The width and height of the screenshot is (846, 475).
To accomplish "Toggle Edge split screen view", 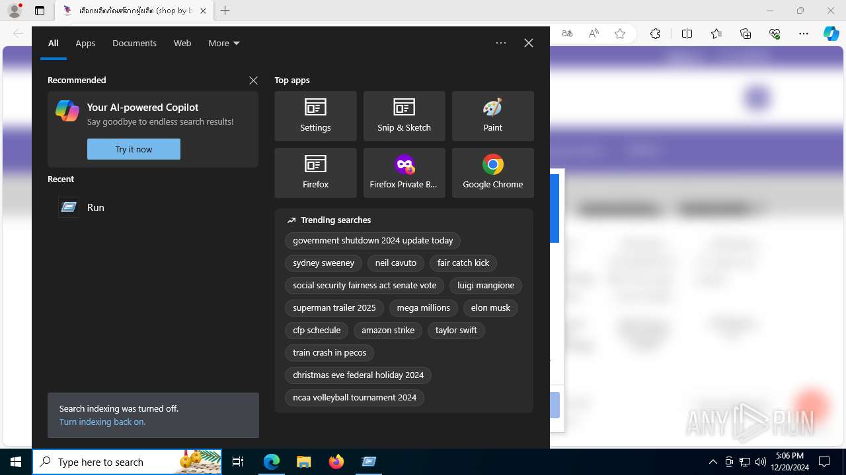I will point(687,34).
